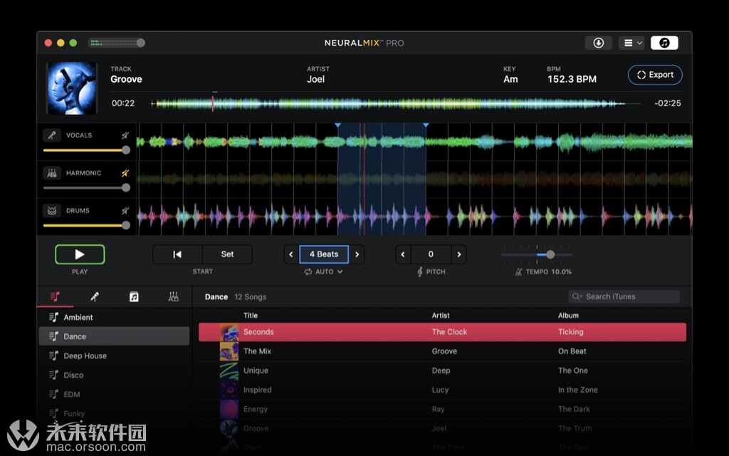Switch to the microphone library tab
Viewport: 729px width, 456px height.
point(95,297)
